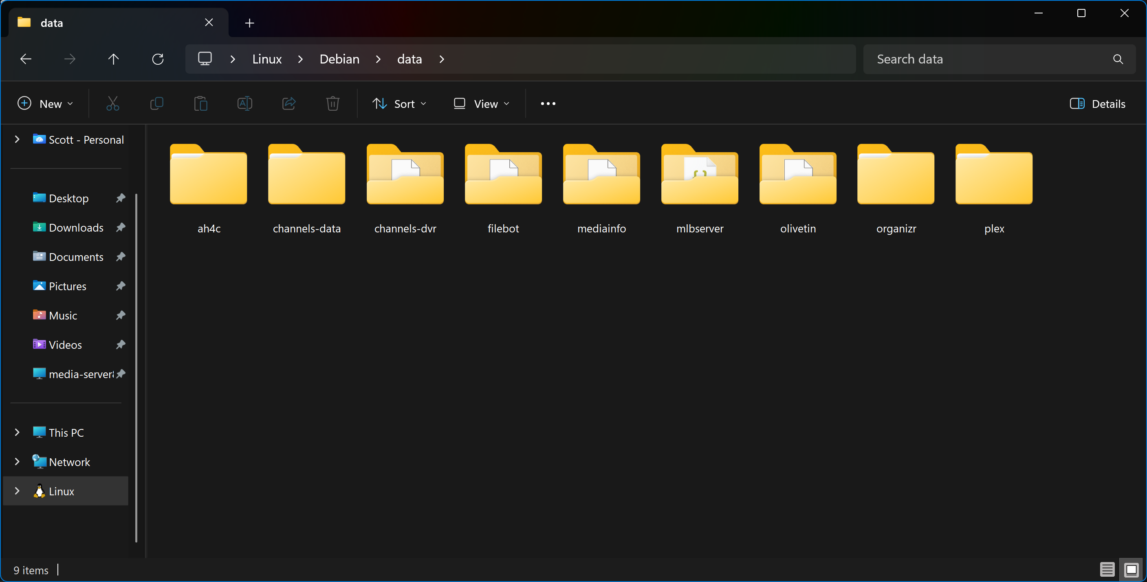Click the Copy icon in toolbar
The width and height of the screenshot is (1147, 582).
[157, 104]
